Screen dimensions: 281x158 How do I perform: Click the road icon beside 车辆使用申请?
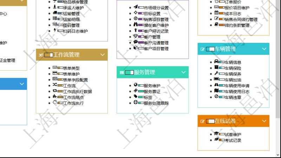tap(216, 85)
